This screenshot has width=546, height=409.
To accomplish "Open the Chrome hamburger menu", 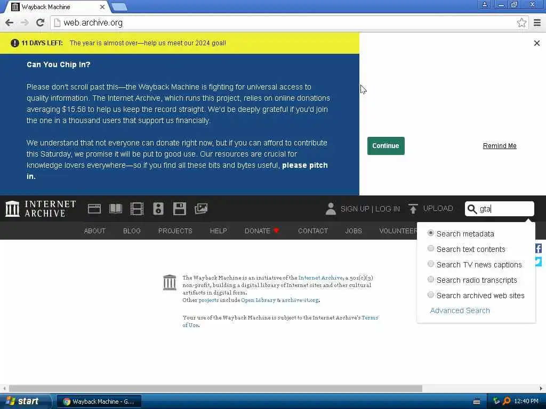I will pos(537,22).
